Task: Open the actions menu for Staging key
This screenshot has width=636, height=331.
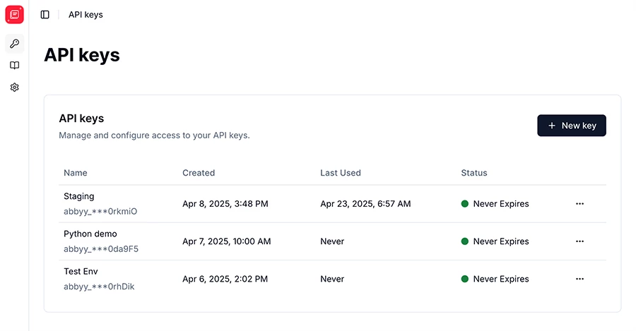Action: tap(579, 204)
